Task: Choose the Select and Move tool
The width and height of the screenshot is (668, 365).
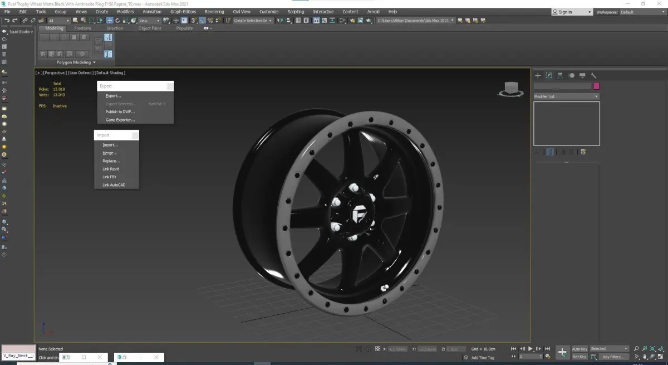Action: tap(110, 21)
